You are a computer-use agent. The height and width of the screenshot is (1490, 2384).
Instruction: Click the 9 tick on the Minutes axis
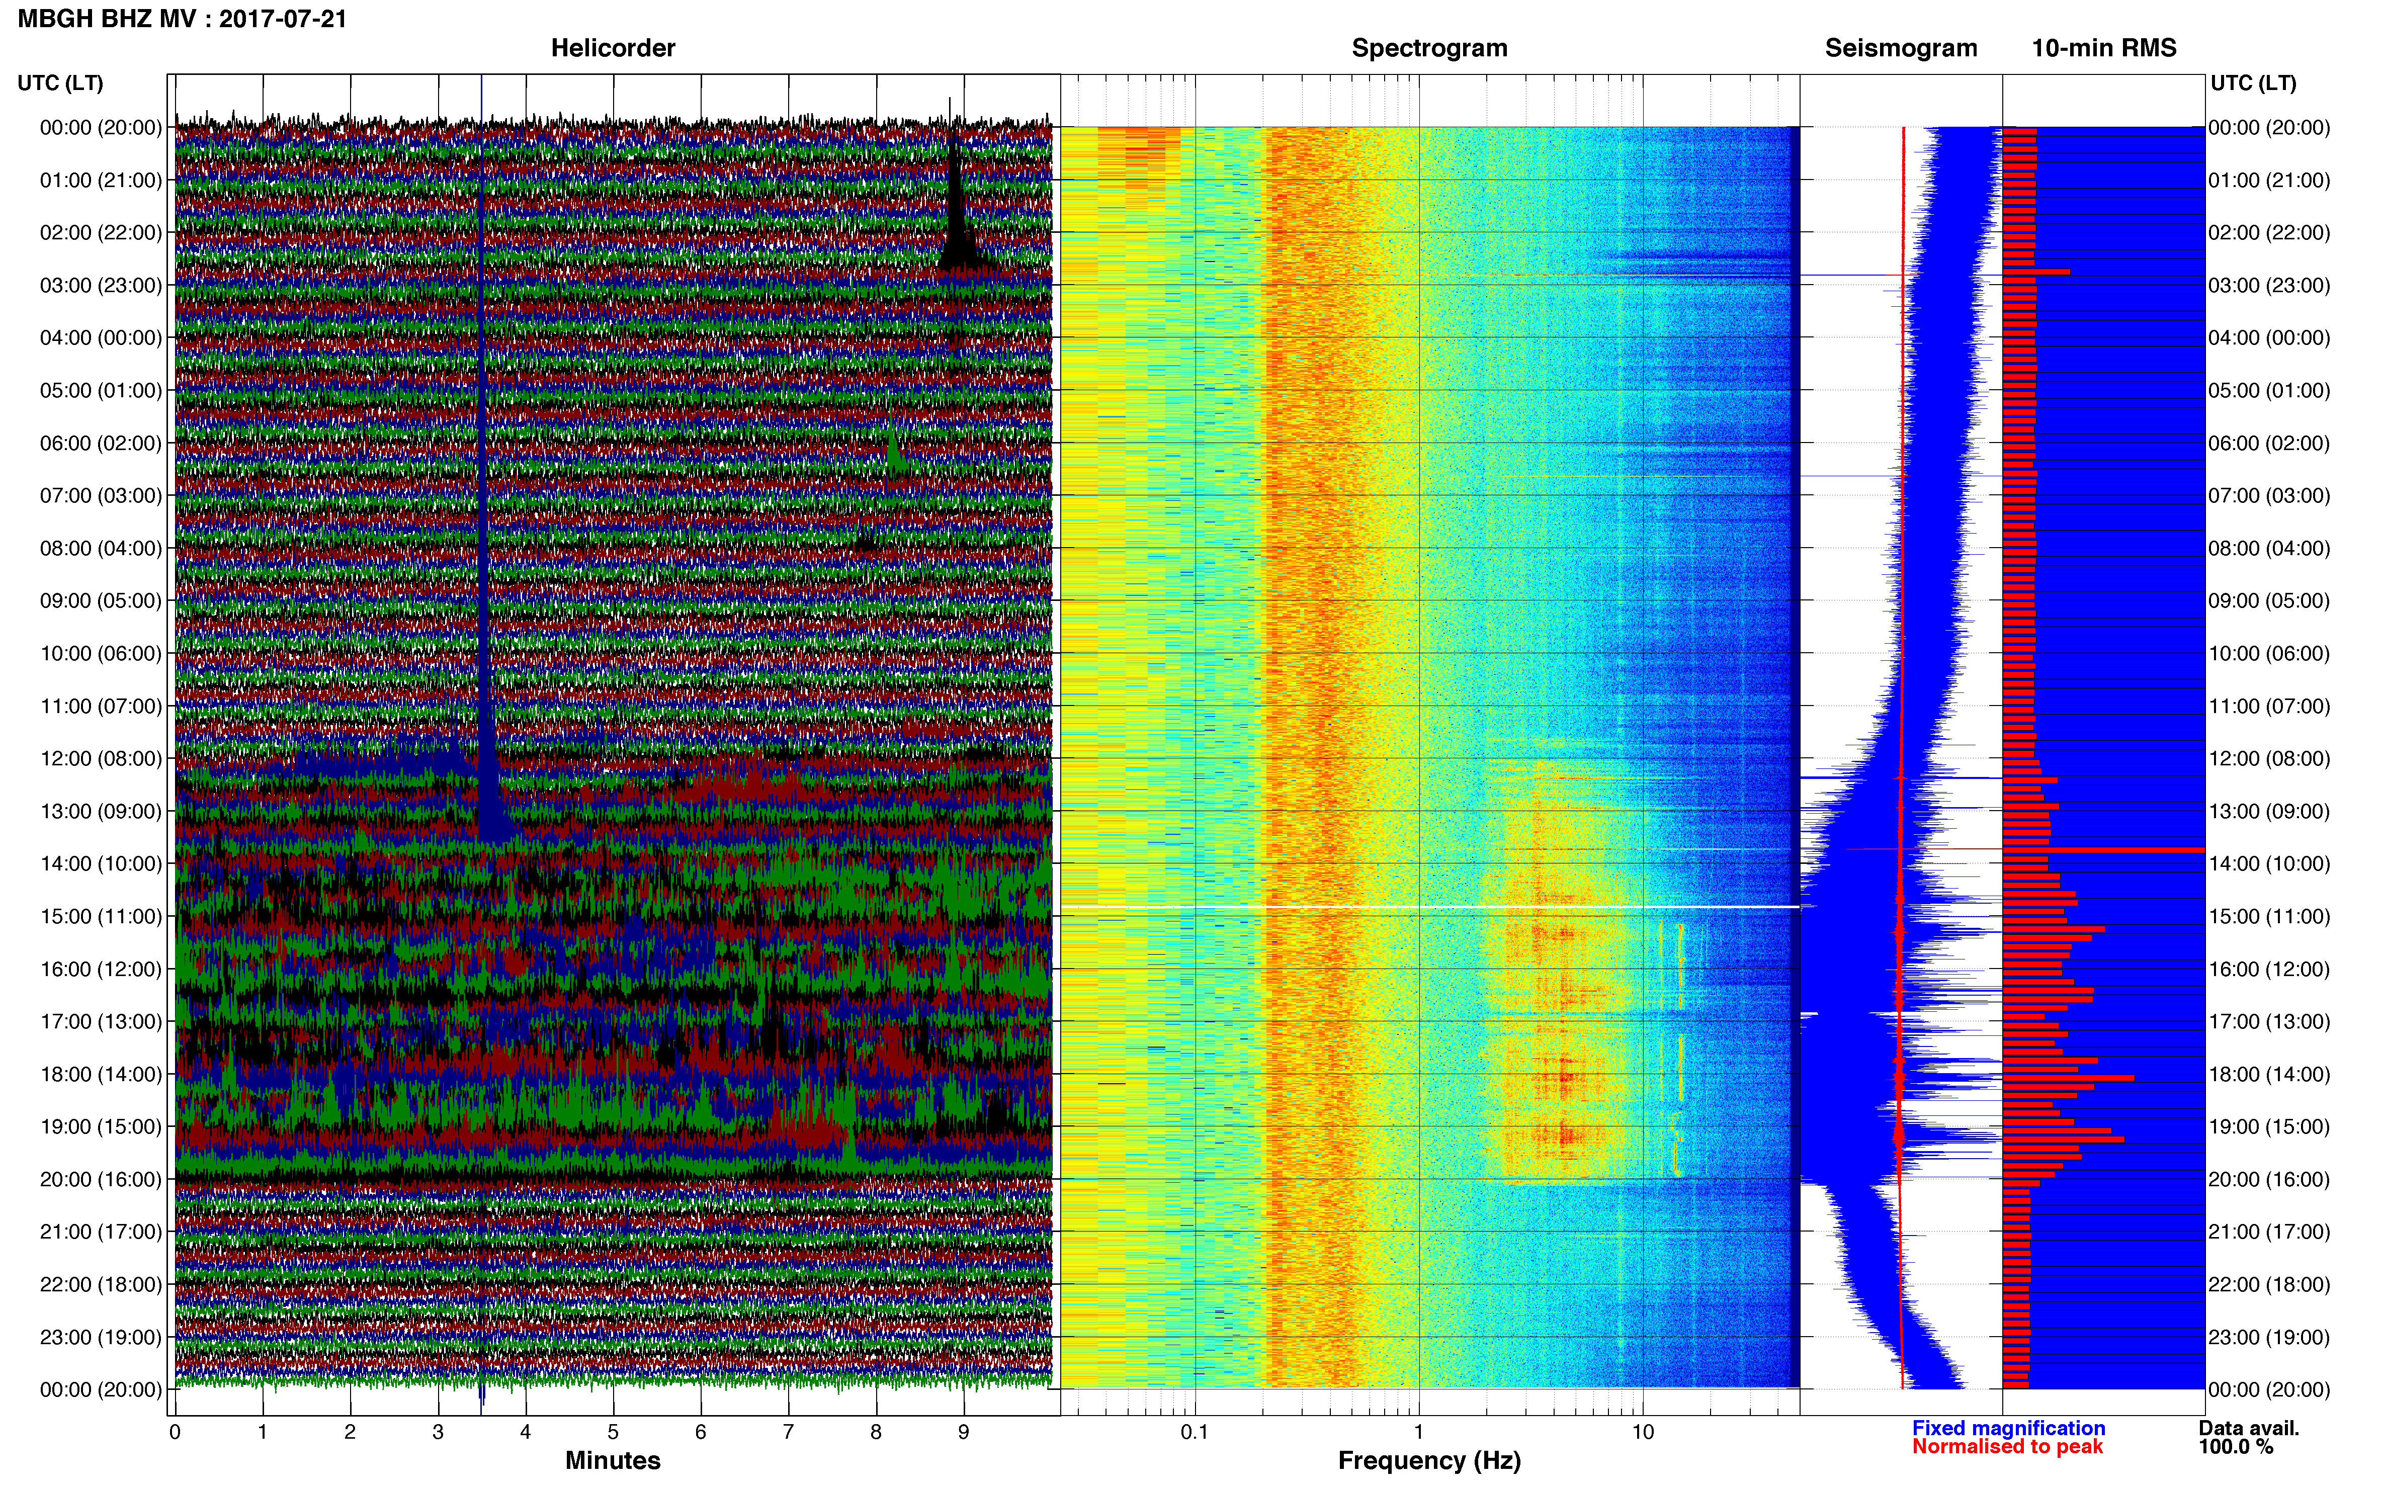964,1433
